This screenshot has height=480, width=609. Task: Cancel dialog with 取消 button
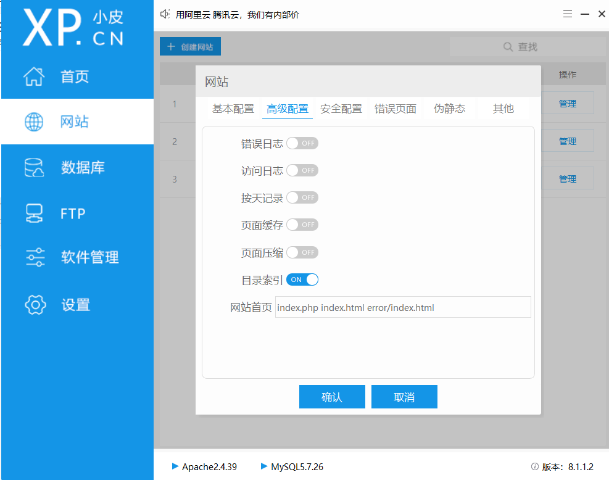click(404, 397)
